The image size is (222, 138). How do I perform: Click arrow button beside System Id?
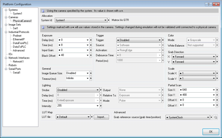click(109, 20)
